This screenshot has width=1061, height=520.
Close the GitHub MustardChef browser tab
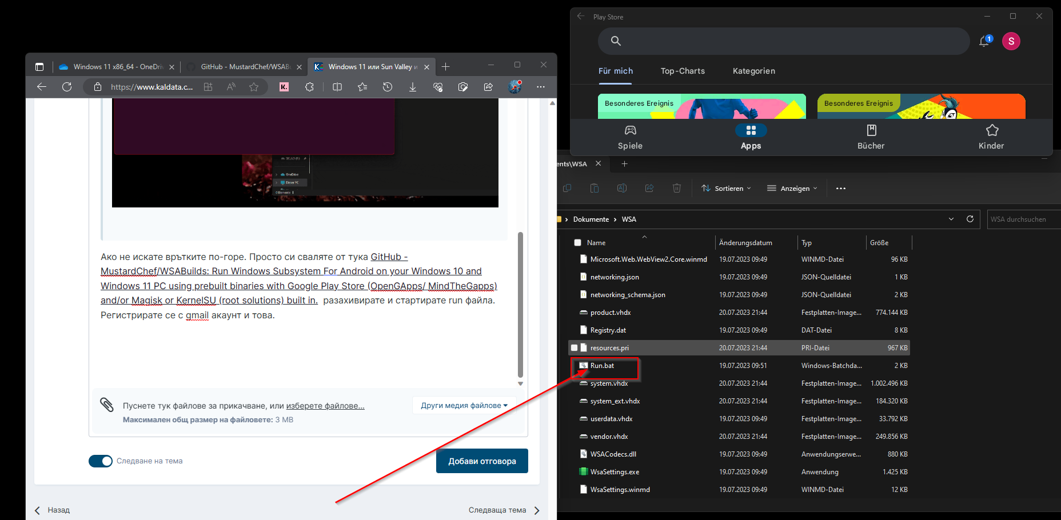[x=299, y=67]
